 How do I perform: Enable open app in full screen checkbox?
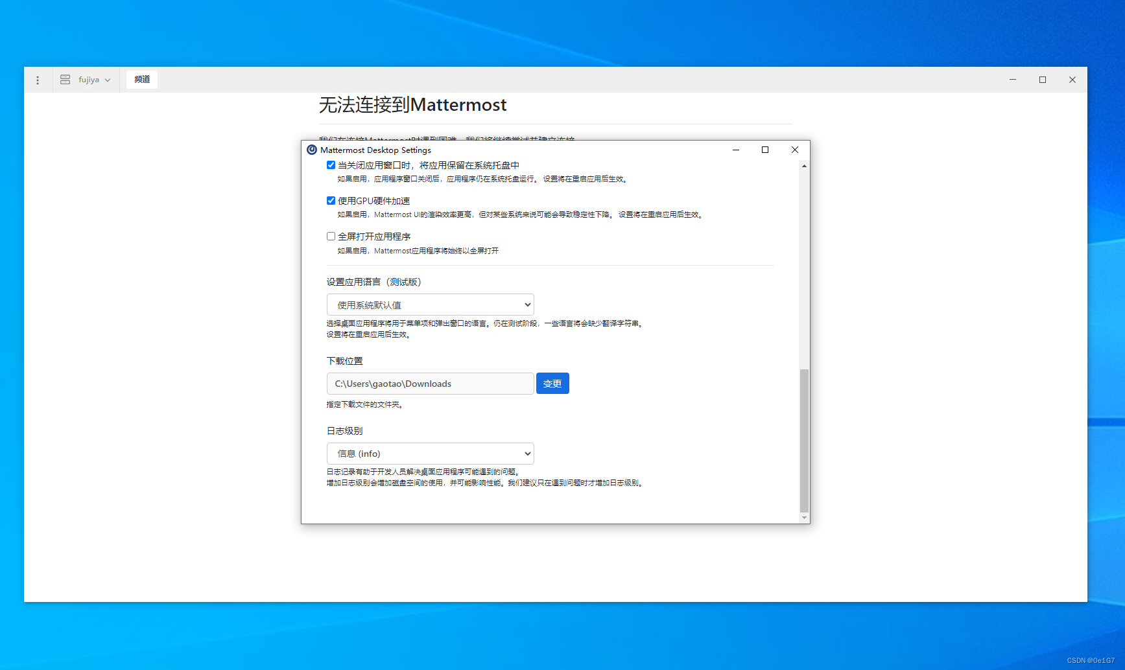tap(331, 237)
